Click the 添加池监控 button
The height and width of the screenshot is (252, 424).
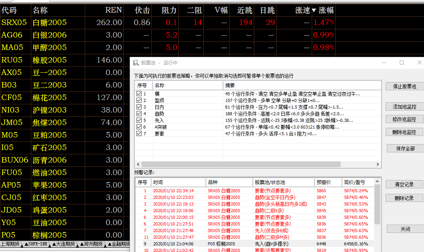coord(404,107)
